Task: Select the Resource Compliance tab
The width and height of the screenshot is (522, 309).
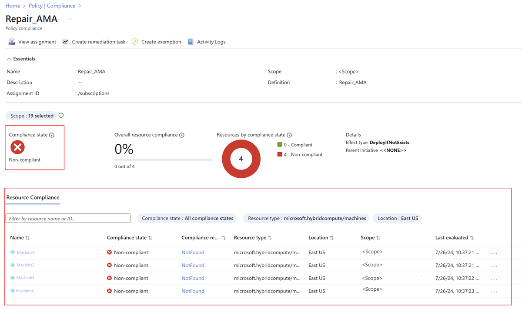Action: click(33, 198)
